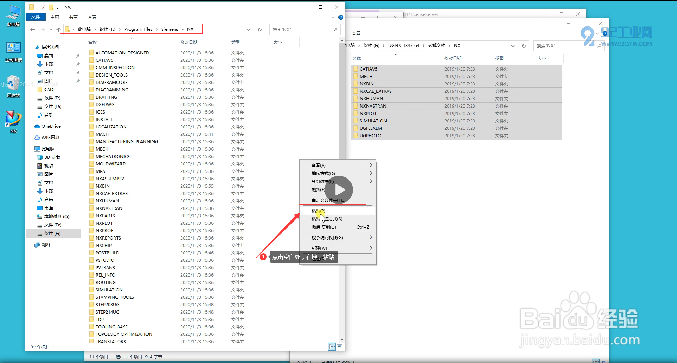Select 网络 in navigation pane
This screenshot has width=677, height=363.
(42, 244)
